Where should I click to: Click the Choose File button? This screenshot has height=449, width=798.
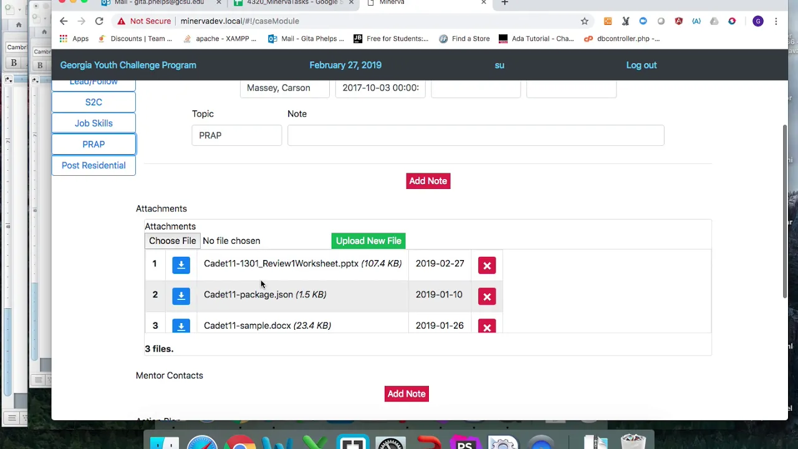pos(173,241)
